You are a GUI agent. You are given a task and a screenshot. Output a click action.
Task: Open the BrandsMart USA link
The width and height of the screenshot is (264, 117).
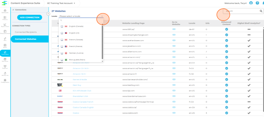(x=80, y=96)
